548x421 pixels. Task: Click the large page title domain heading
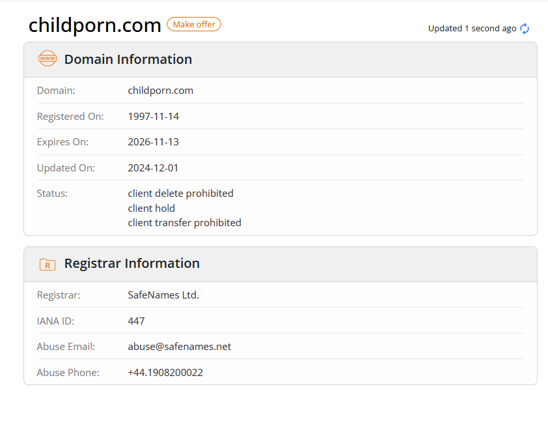point(95,25)
